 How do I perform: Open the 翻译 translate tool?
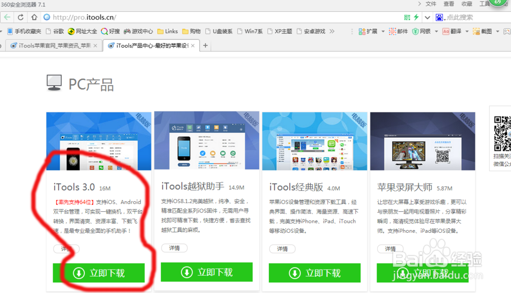(452, 31)
